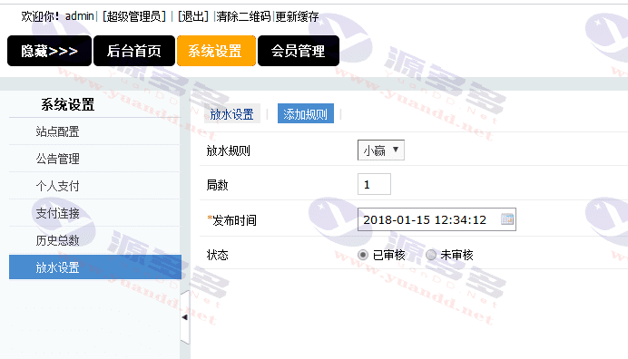The image size is (628, 359).
Task: Click the 放水规则 field label
Action: tap(229, 150)
